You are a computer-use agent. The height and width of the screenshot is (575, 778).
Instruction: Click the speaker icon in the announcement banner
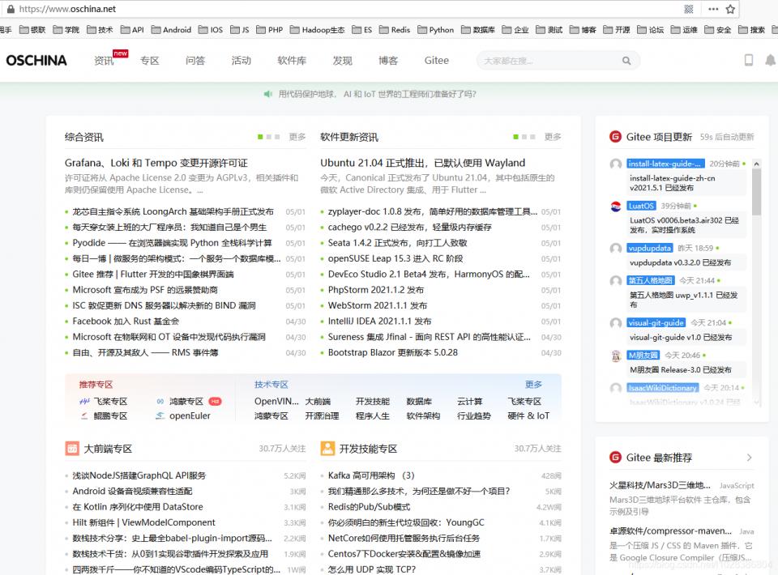[x=267, y=95]
